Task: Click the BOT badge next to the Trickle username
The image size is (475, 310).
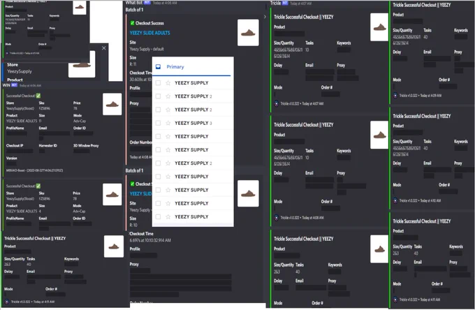Action: point(285,3)
